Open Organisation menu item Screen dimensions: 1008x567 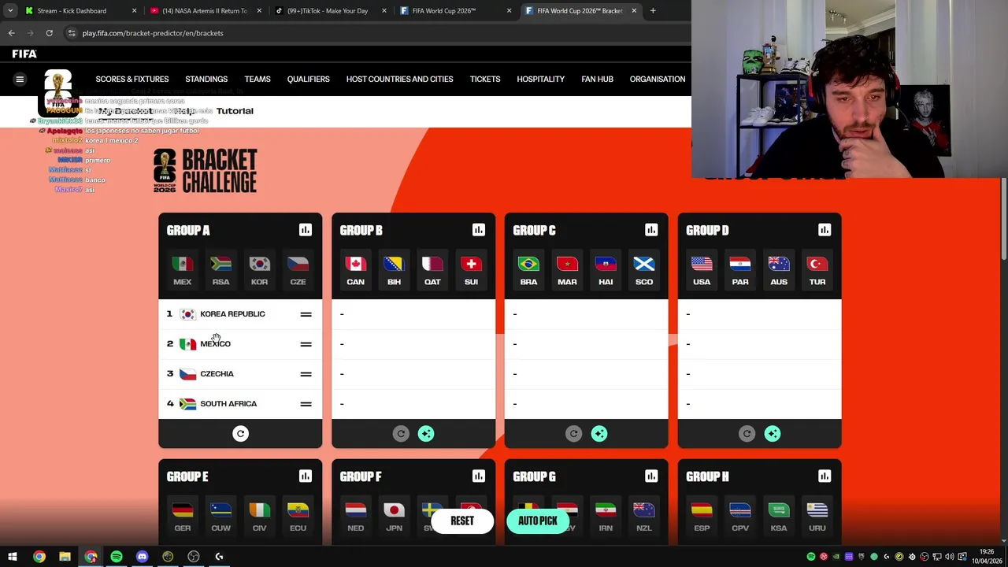658,79
